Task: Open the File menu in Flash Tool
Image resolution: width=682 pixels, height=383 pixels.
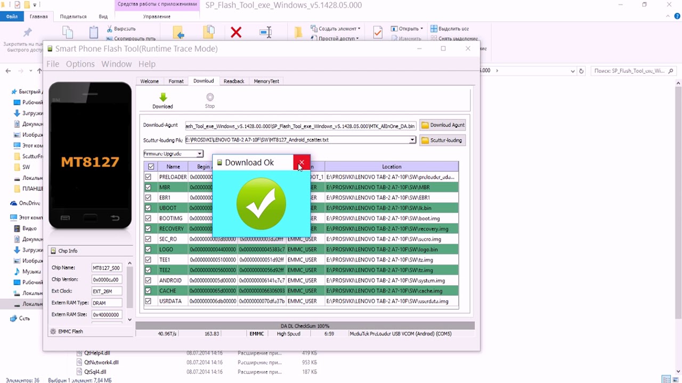Action: pos(53,64)
